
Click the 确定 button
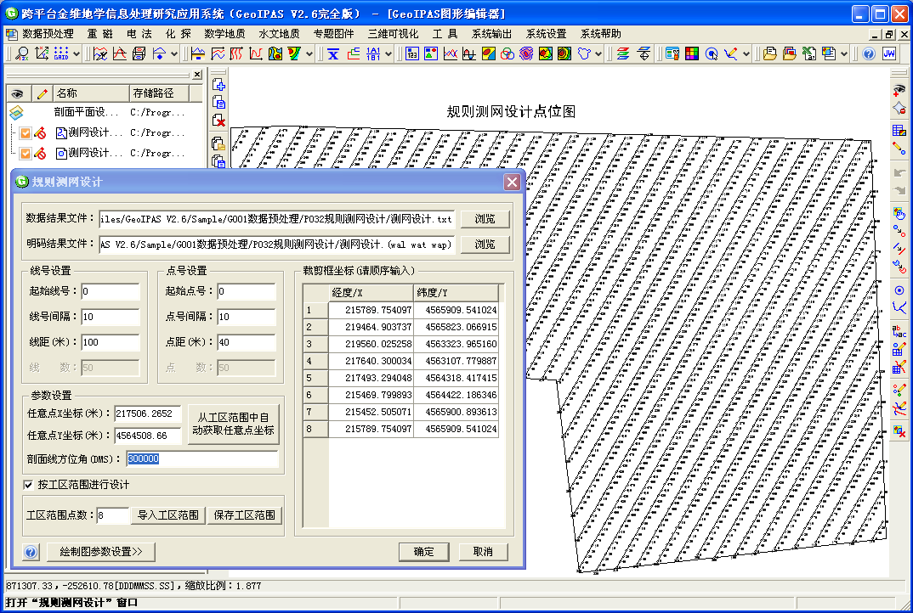(x=423, y=552)
